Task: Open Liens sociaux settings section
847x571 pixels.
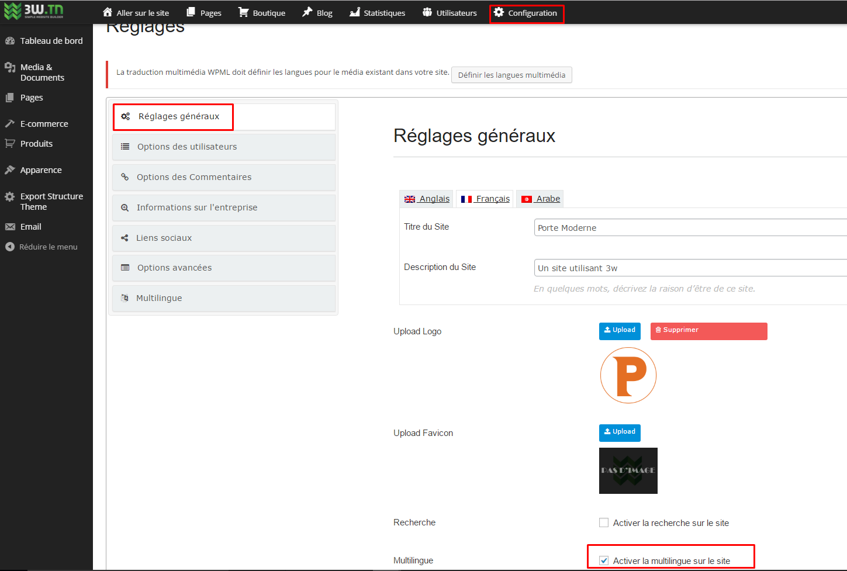Action: click(224, 238)
